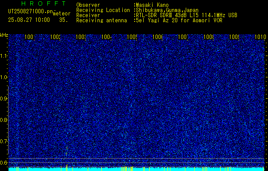Click the 0.9 frequency axis label
The width and height of the screenshot is (268, 171).
click(x=3, y=99)
